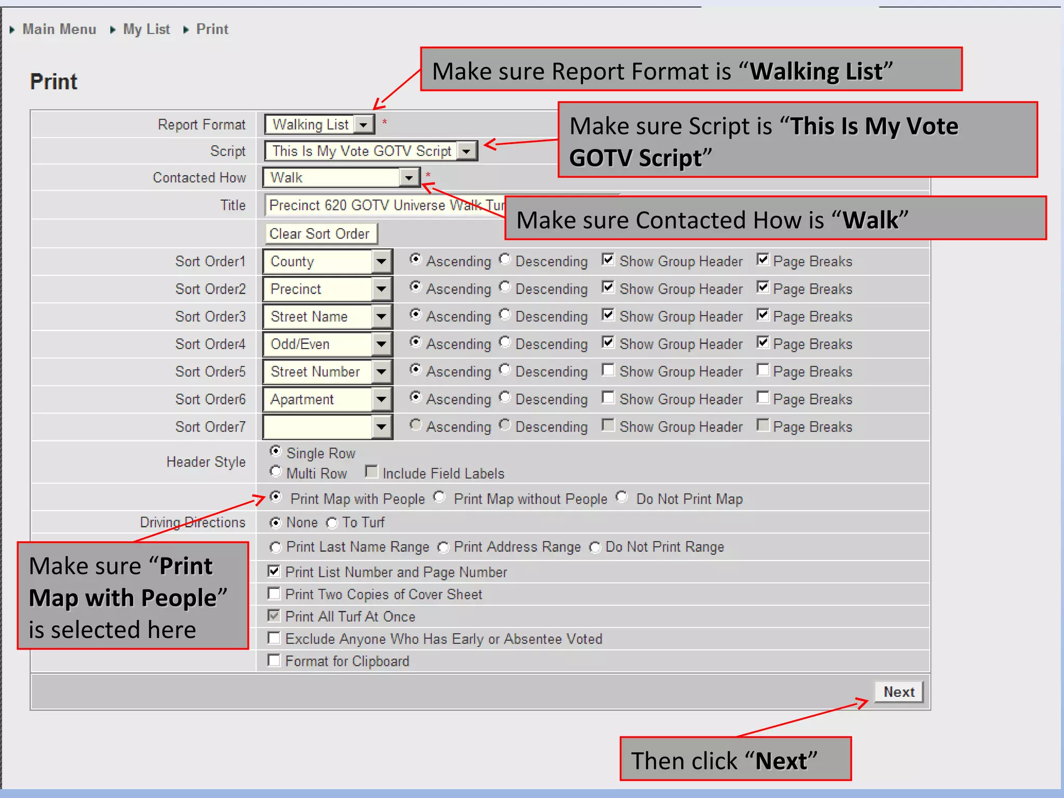This screenshot has height=798, width=1064.
Task: Expand Sort Order6 Apartment dropdown
Action: coord(327,399)
